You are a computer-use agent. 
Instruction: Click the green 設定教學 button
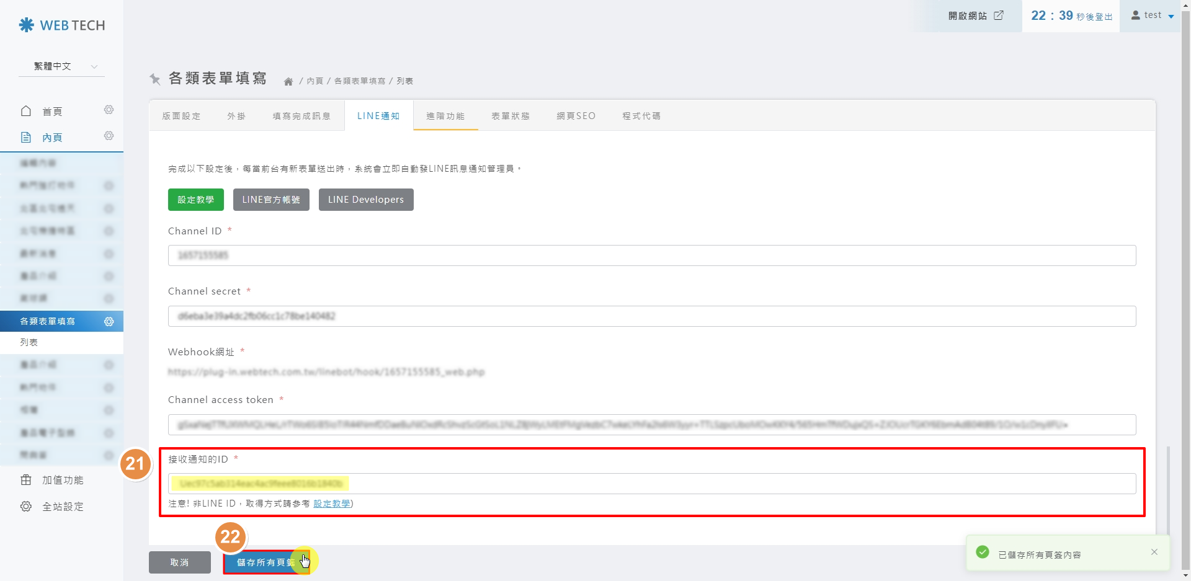[x=195, y=200]
